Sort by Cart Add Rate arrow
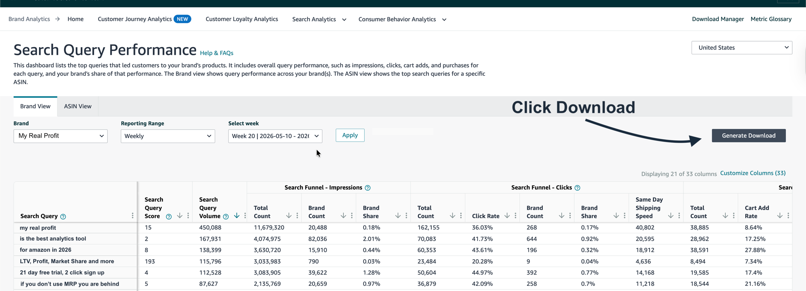Screen dimensions: 806x291 coord(780,216)
